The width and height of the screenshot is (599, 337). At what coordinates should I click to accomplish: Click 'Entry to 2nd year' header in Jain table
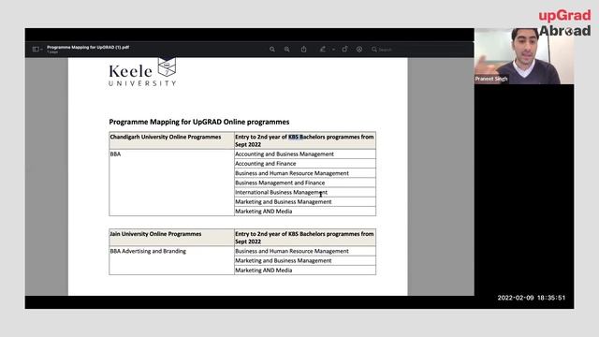click(305, 238)
